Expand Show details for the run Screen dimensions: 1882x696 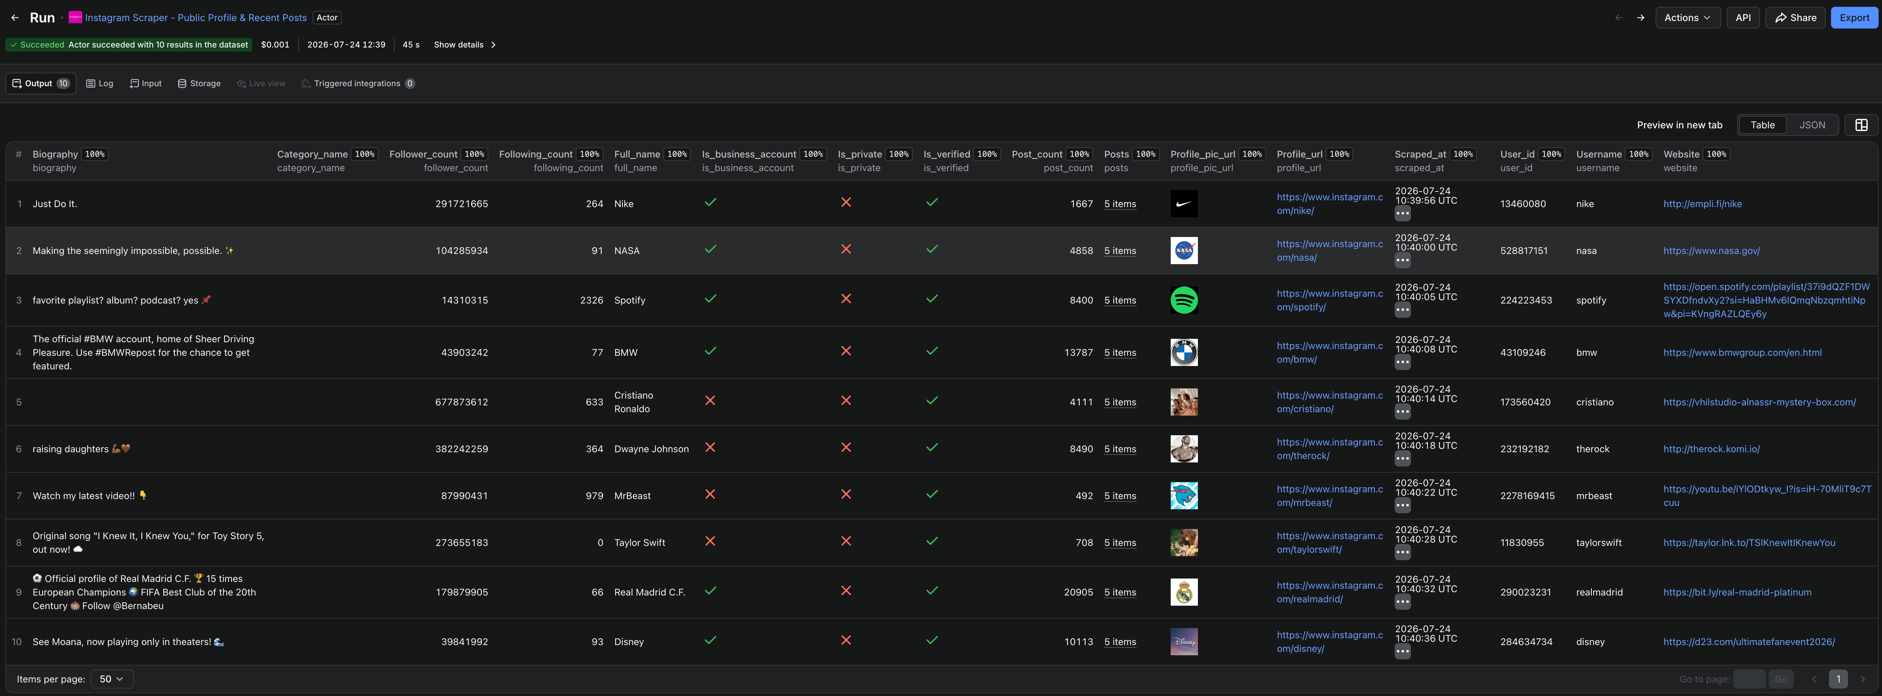(x=465, y=44)
